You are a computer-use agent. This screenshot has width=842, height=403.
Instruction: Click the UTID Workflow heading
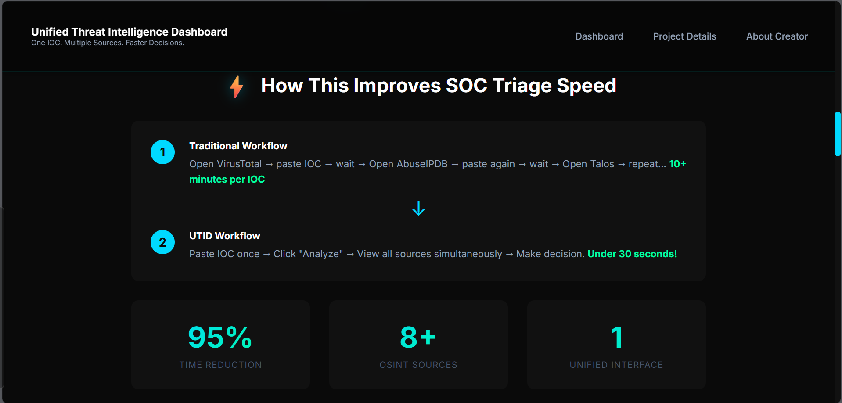(x=224, y=236)
